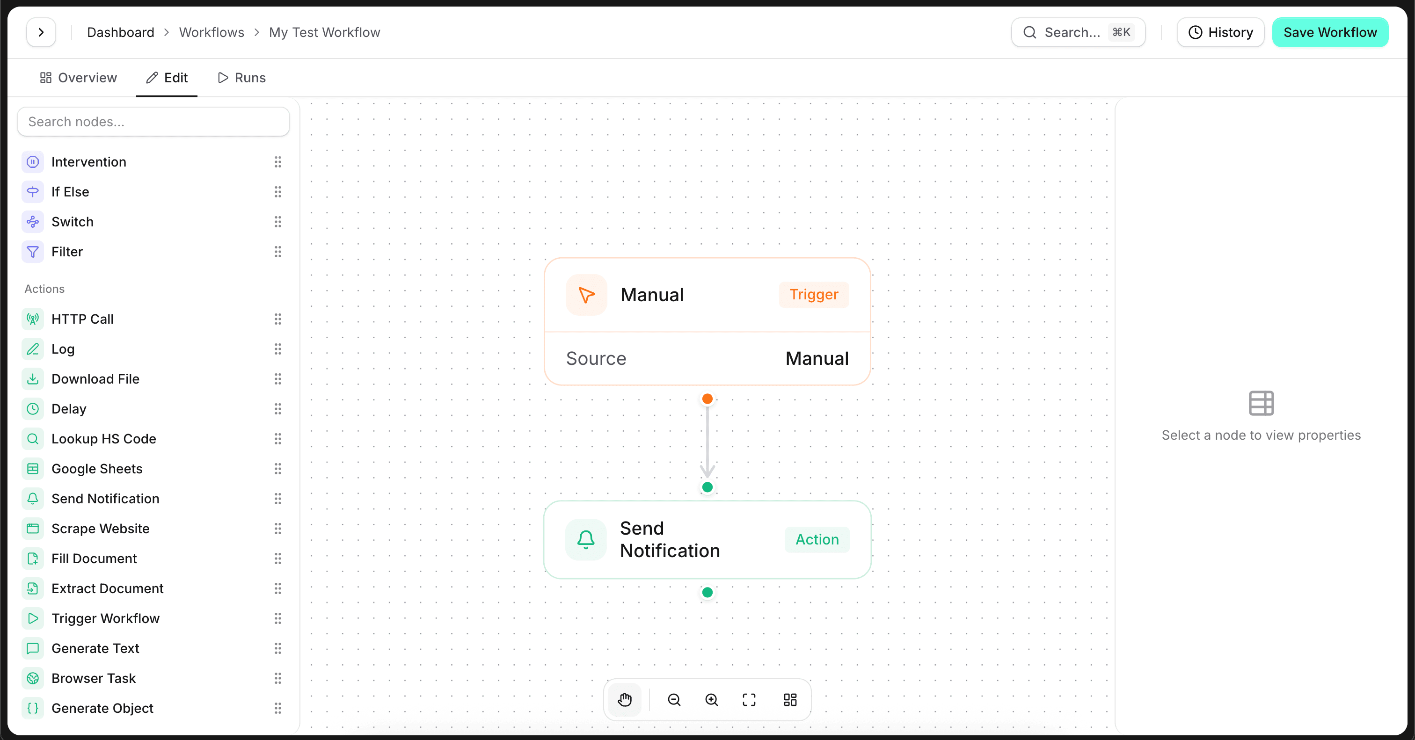The height and width of the screenshot is (740, 1415).
Task: Select the HTTP Call action icon
Action: [x=33, y=319]
